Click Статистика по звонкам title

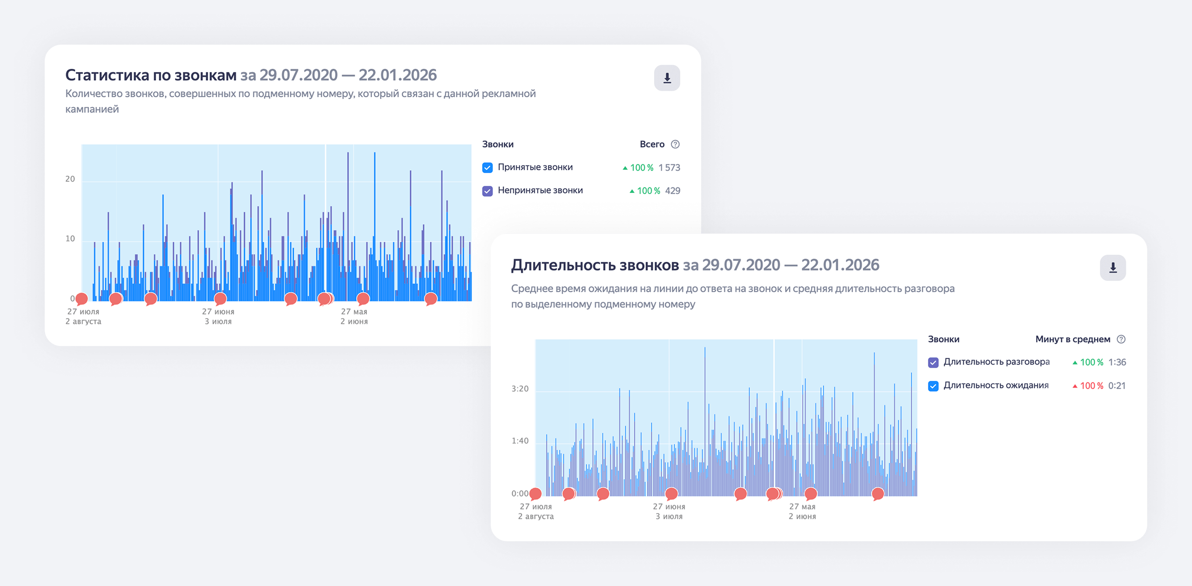151,75
